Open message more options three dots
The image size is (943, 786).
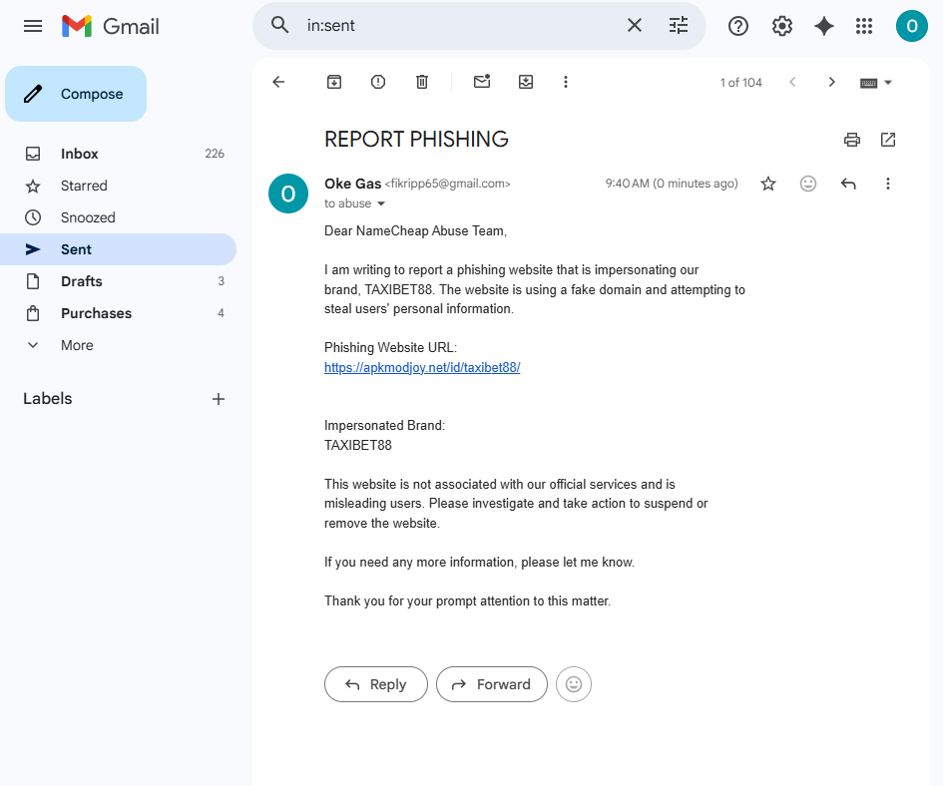(888, 184)
